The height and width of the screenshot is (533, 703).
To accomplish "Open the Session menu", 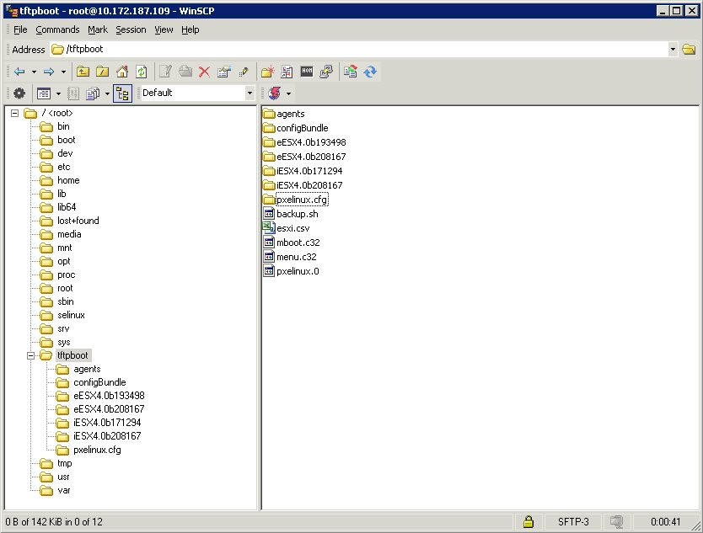I will click(131, 29).
